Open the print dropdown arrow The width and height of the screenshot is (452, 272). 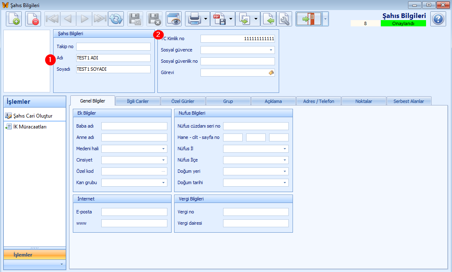coord(206,19)
